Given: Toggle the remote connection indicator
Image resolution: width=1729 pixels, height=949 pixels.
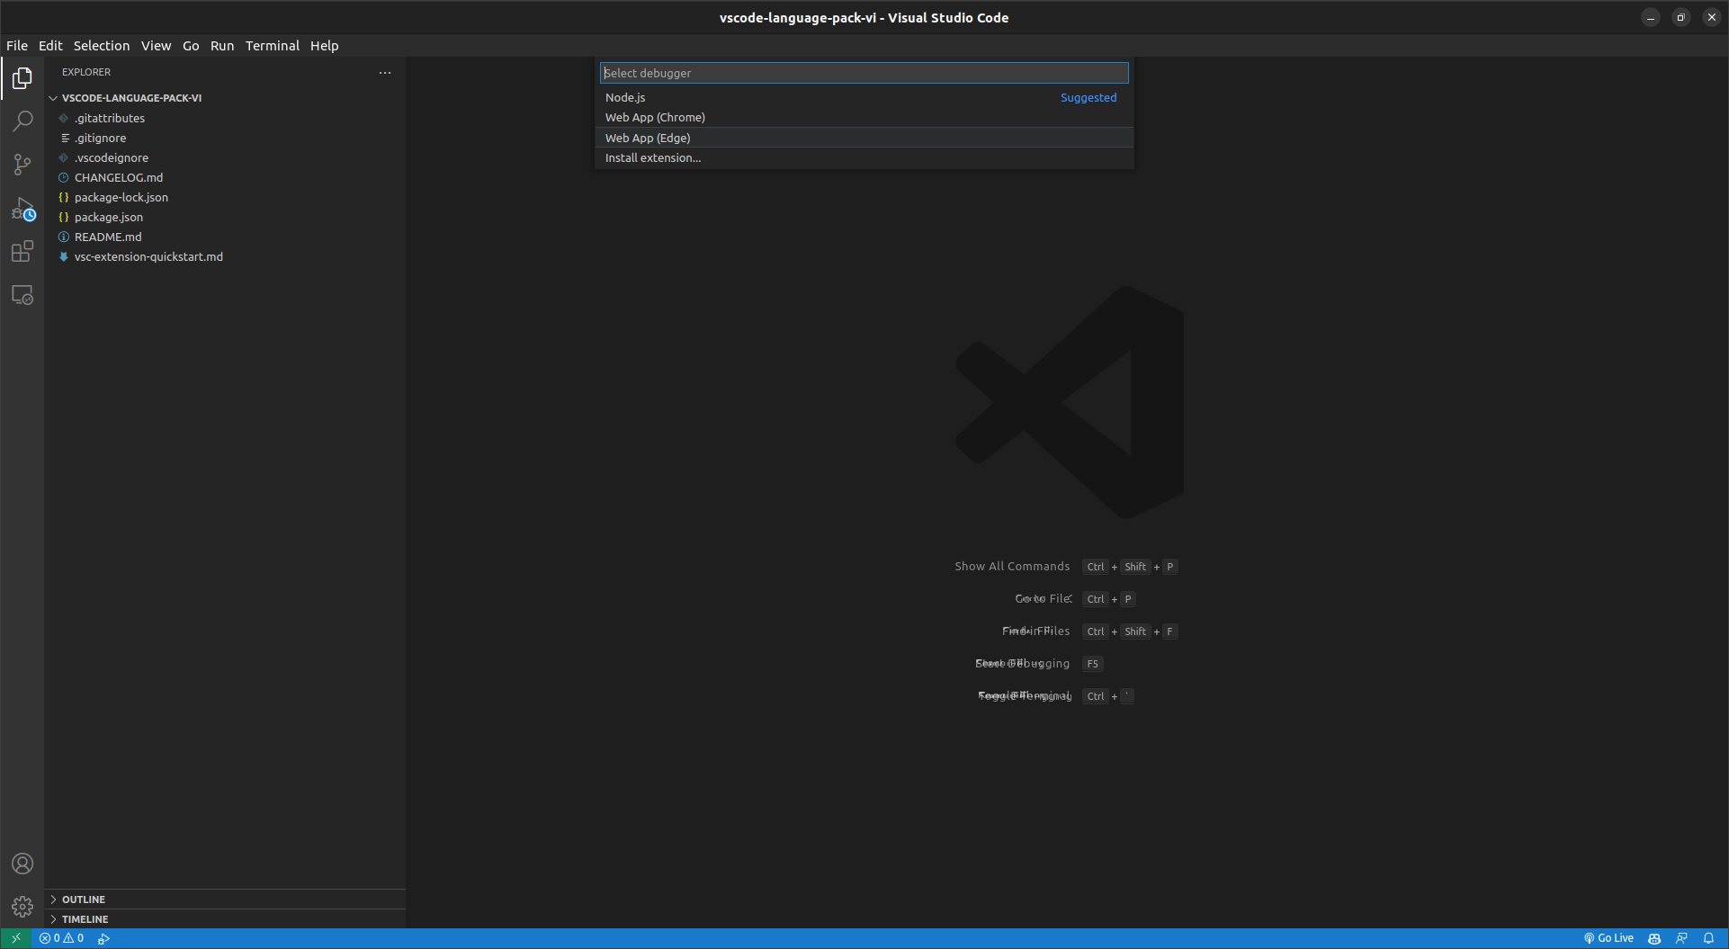Looking at the screenshot, I should [x=15, y=938].
